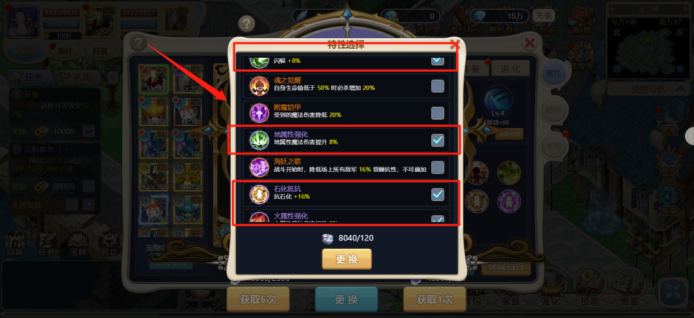Close the 特性选择 dialog
Viewport: 694px width, 318px height.
coord(454,44)
